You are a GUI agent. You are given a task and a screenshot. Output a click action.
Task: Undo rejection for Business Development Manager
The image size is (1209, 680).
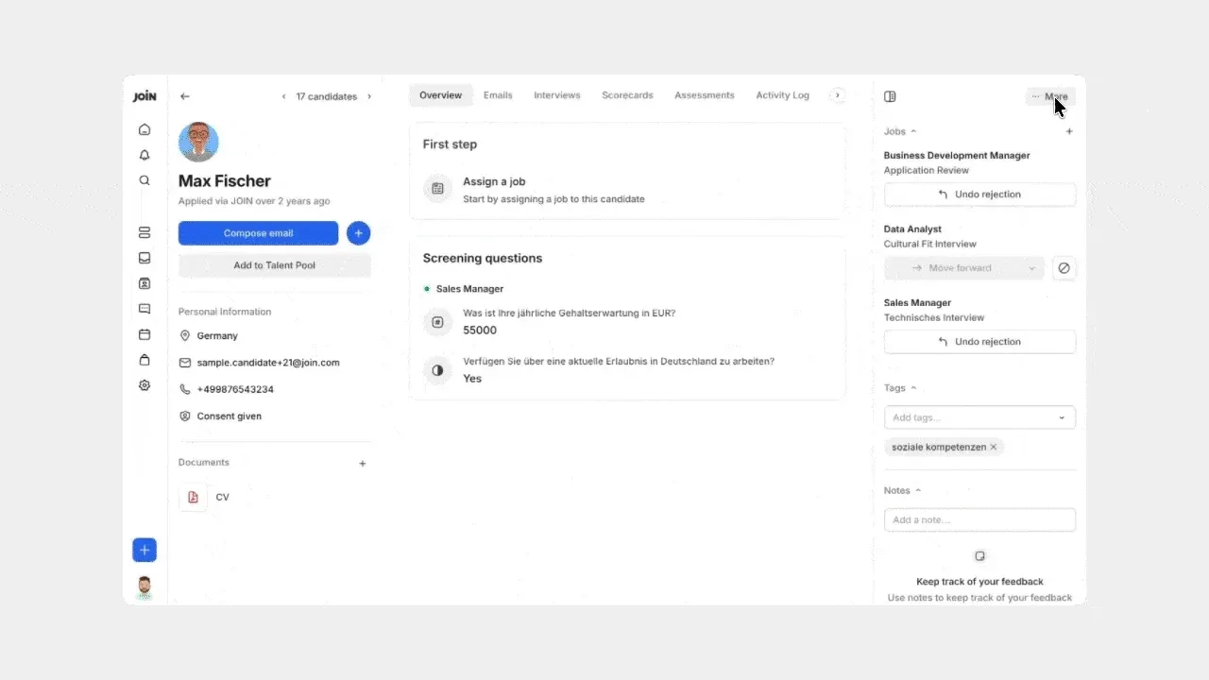(979, 195)
